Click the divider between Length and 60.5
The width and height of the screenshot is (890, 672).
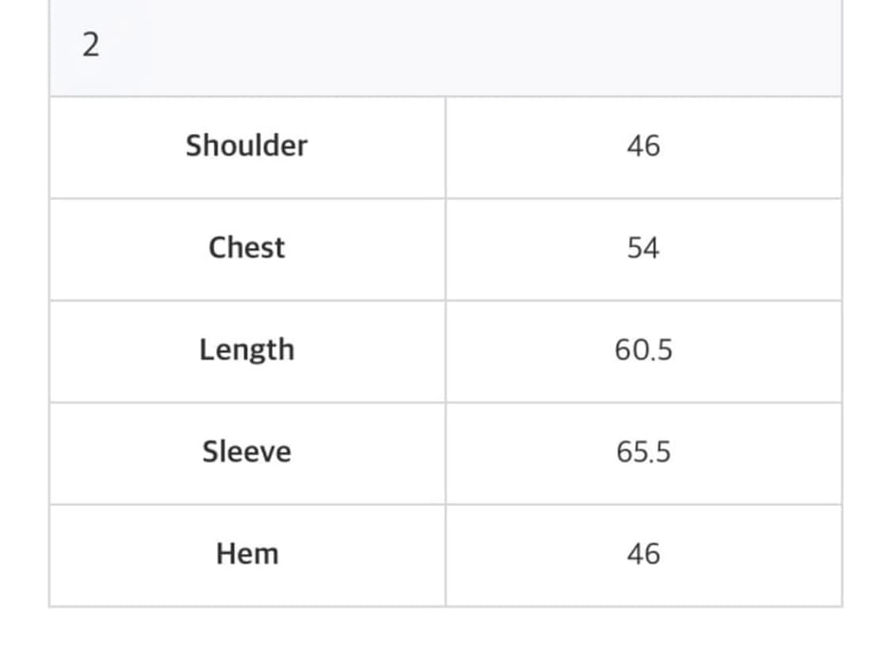(445, 351)
